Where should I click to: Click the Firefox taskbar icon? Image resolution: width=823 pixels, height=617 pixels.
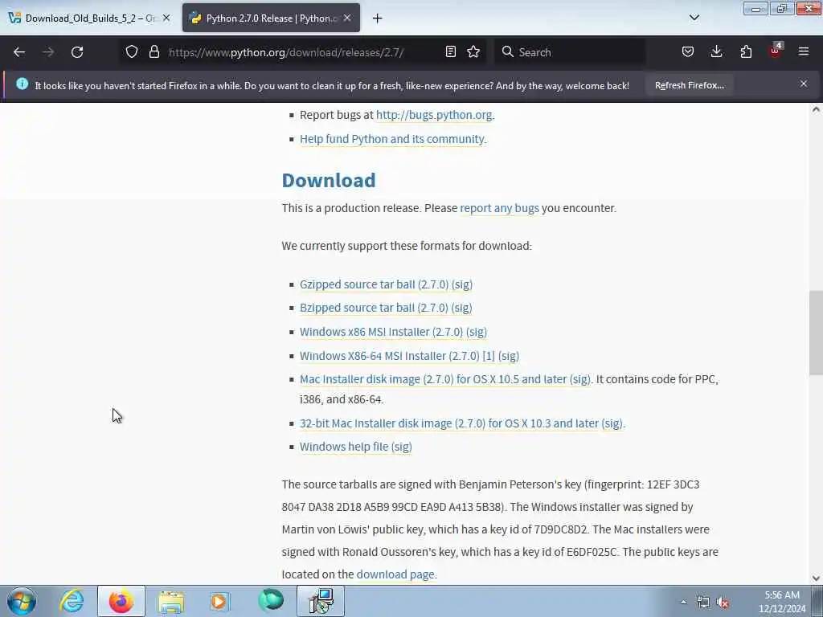(121, 601)
